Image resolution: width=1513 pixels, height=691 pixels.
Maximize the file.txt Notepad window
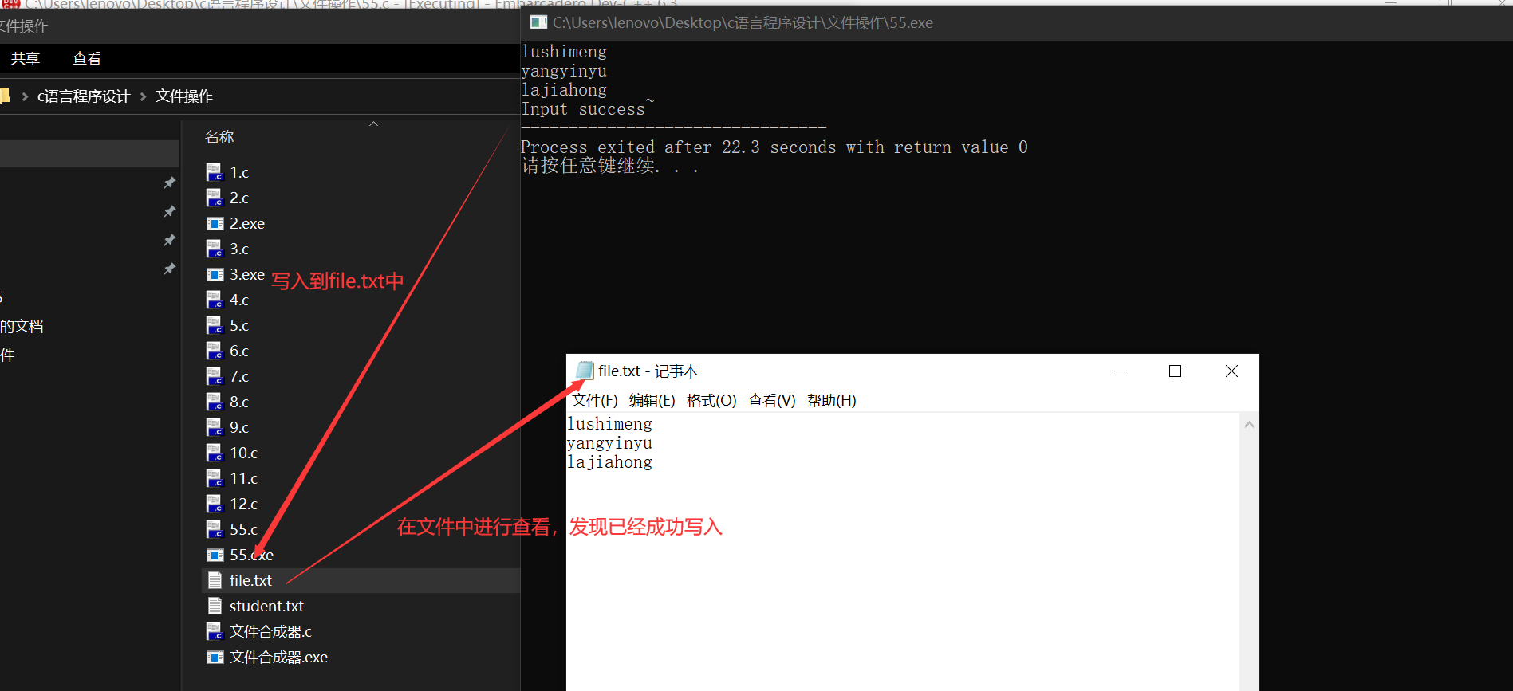tap(1175, 371)
